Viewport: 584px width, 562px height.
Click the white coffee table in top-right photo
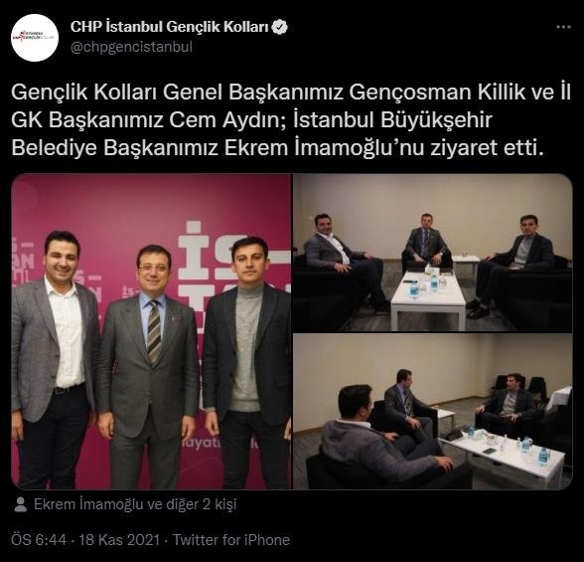[x=428, y=298]
